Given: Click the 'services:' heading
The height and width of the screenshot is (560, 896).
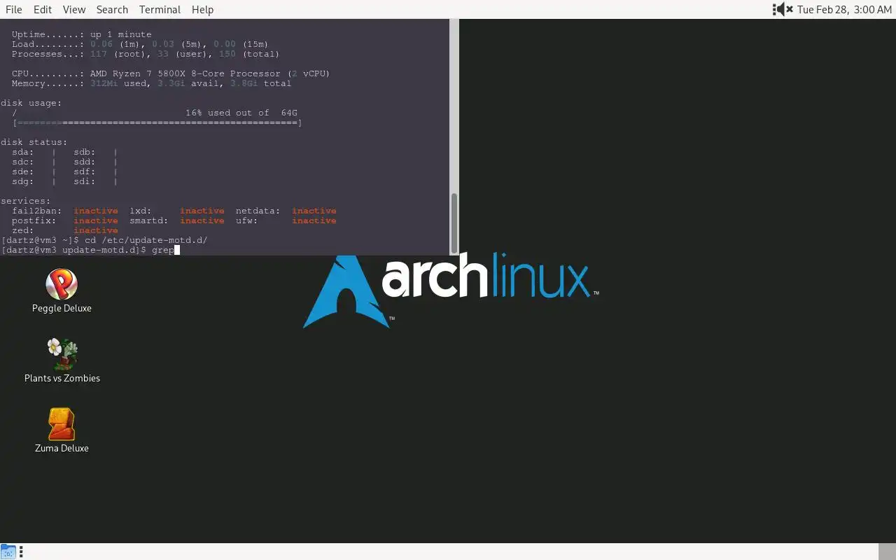Looking at the screenshot, I should 26,201.
